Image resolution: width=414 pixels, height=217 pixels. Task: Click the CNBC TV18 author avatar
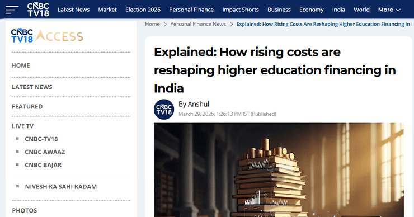[x=164, y=109]
